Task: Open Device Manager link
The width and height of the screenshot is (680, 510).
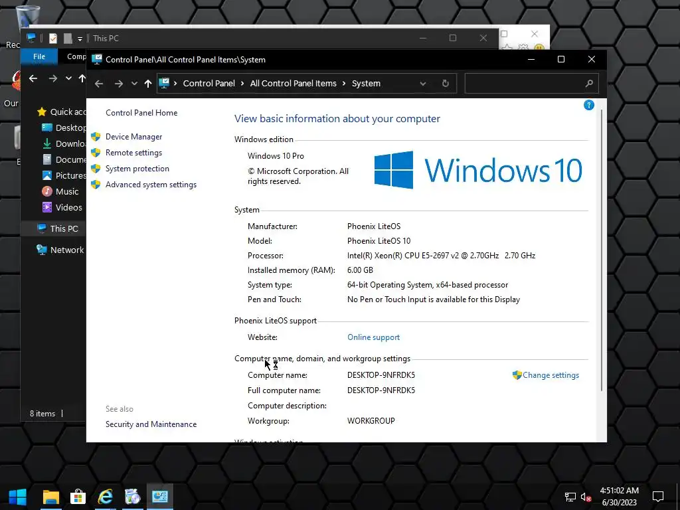Action: [133, 137]
